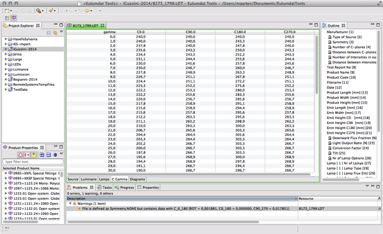Maximize the editor area
The width and height of the screenshot is (383, 234).
point(317,25)
